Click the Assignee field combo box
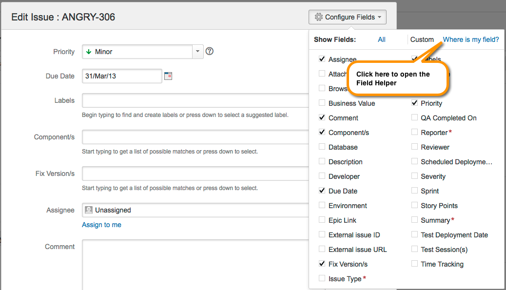This screenshot has height=290, width=506. (195, 210)
